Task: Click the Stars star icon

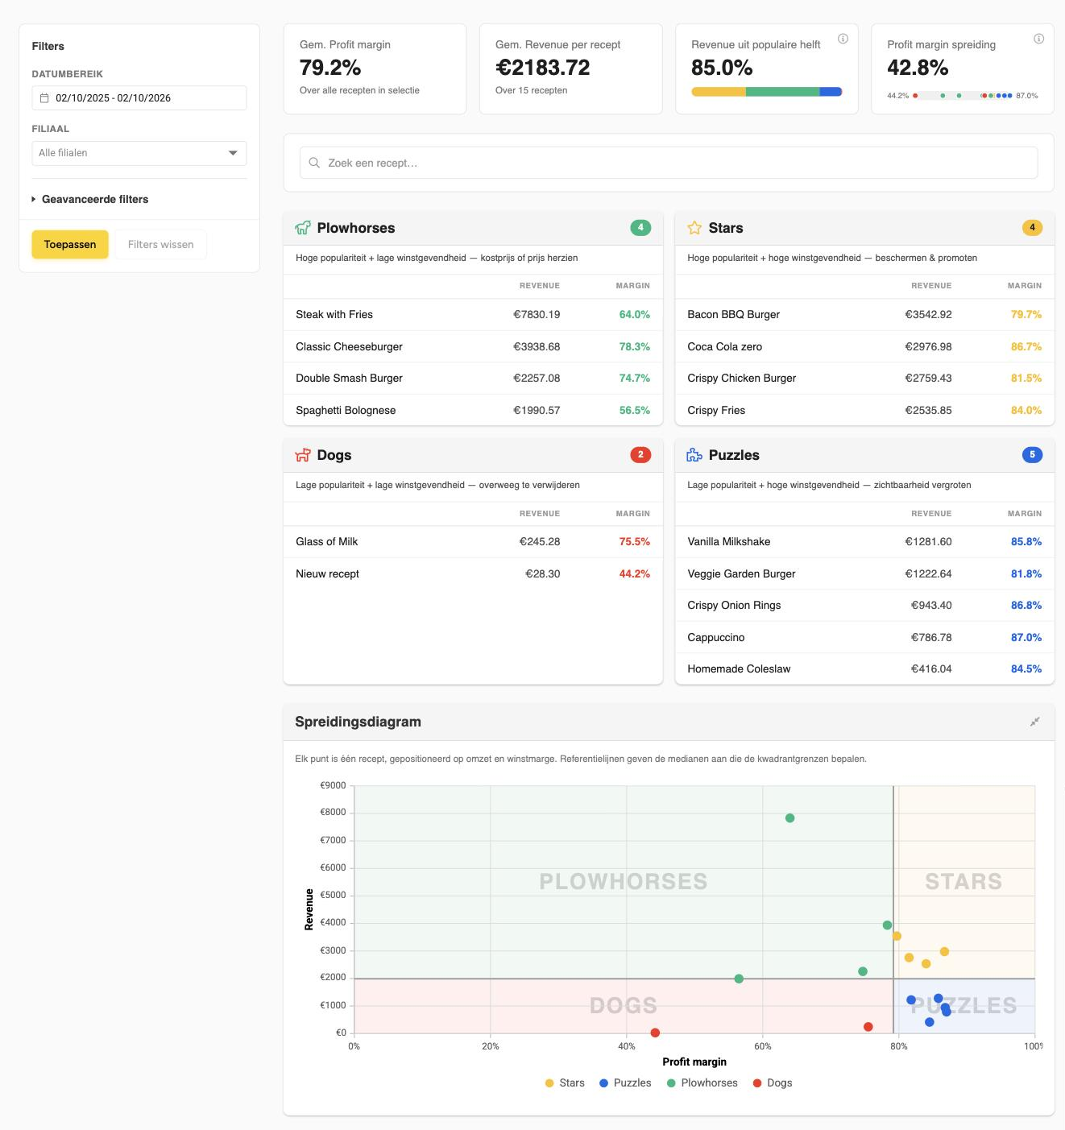Action: tap(694, 228)
